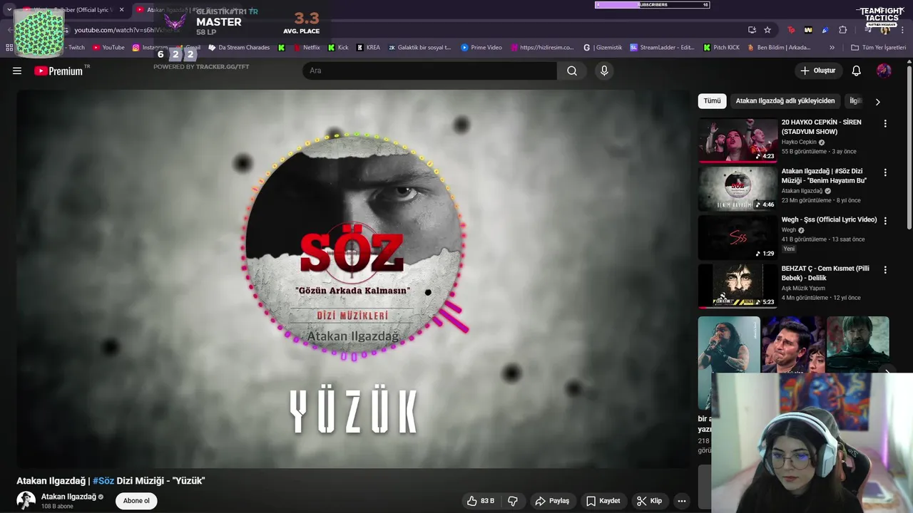913x513 pixels.
Task: Open the YouTube hamburger guide menu
Action: (17, 71)
